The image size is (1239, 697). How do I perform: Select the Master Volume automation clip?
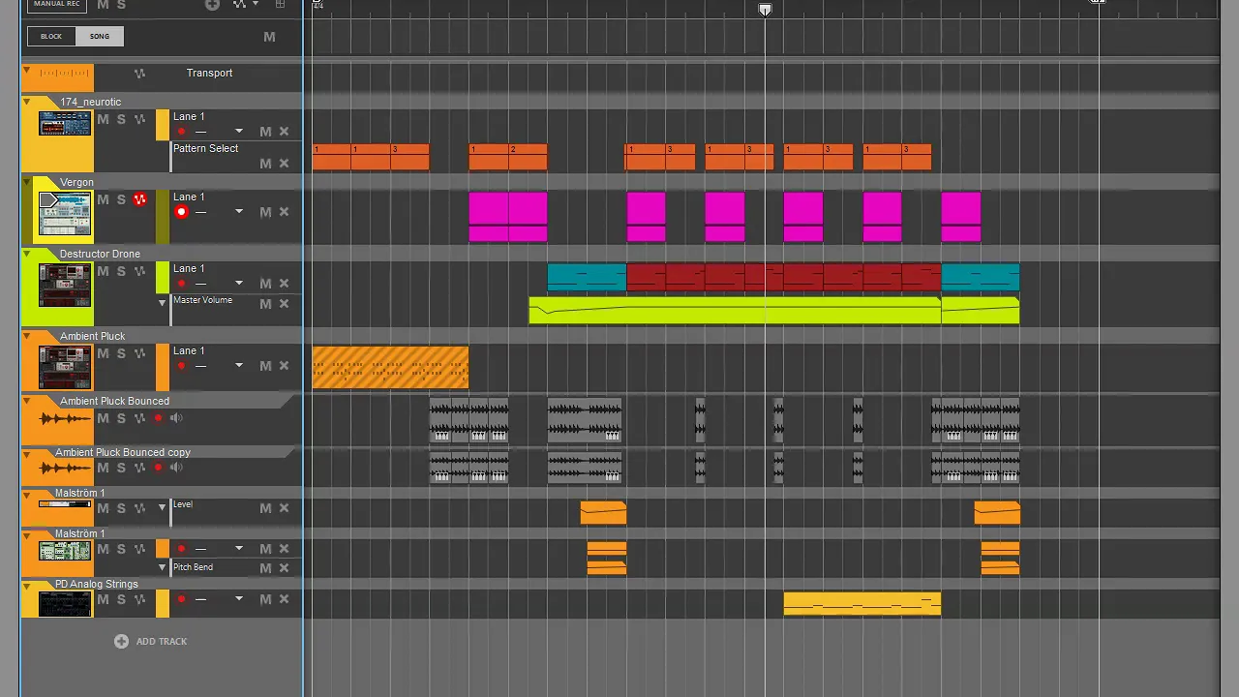click(x=735, y=311)
